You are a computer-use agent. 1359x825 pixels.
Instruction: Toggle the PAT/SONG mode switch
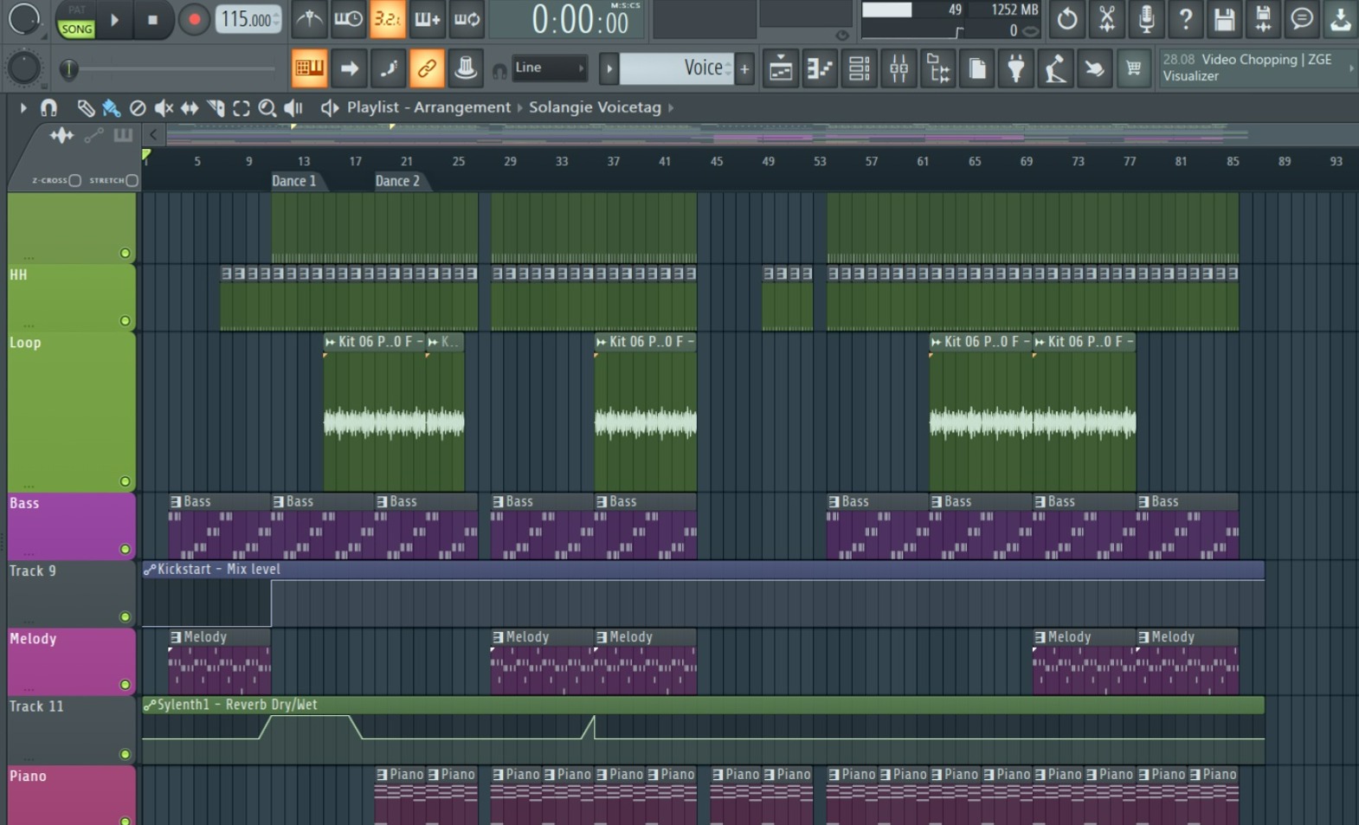pos(76,19)
